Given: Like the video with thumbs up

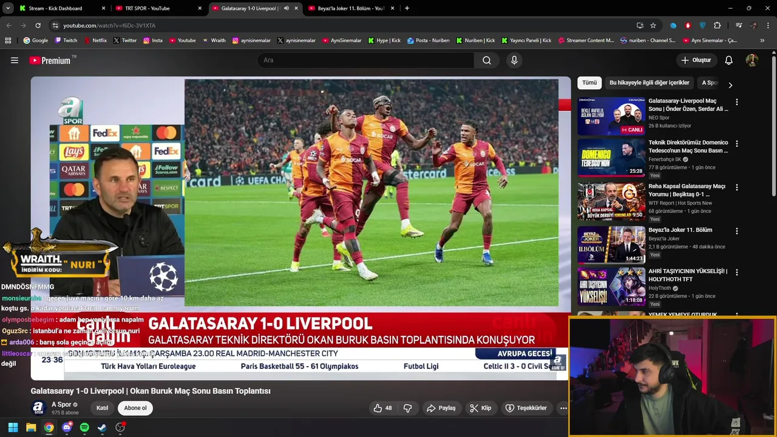Looking at the screenshot, I should 383,408.
